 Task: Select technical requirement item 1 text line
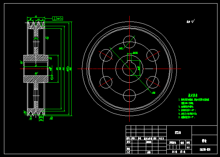click(x=194, y=100)
